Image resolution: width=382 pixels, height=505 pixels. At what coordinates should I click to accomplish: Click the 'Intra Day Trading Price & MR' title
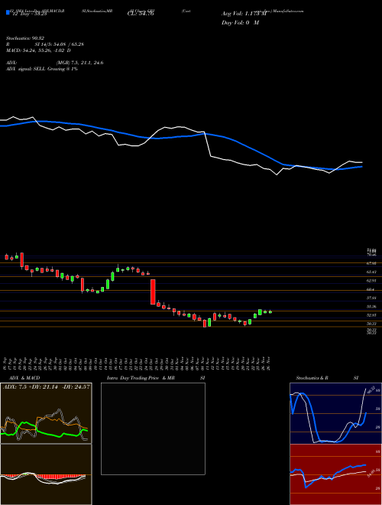coord(141,378)
